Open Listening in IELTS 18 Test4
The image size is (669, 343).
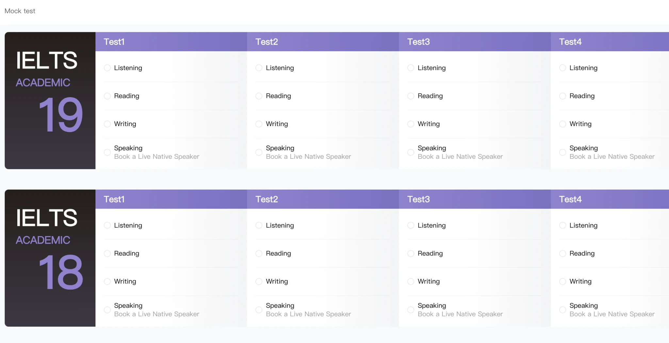[583, 225]
